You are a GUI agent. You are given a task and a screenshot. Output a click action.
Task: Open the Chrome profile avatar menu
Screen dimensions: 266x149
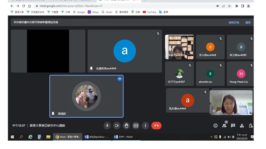pos(249,6)
